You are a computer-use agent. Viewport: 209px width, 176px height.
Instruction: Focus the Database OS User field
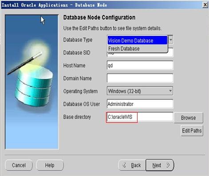(140, 104)
